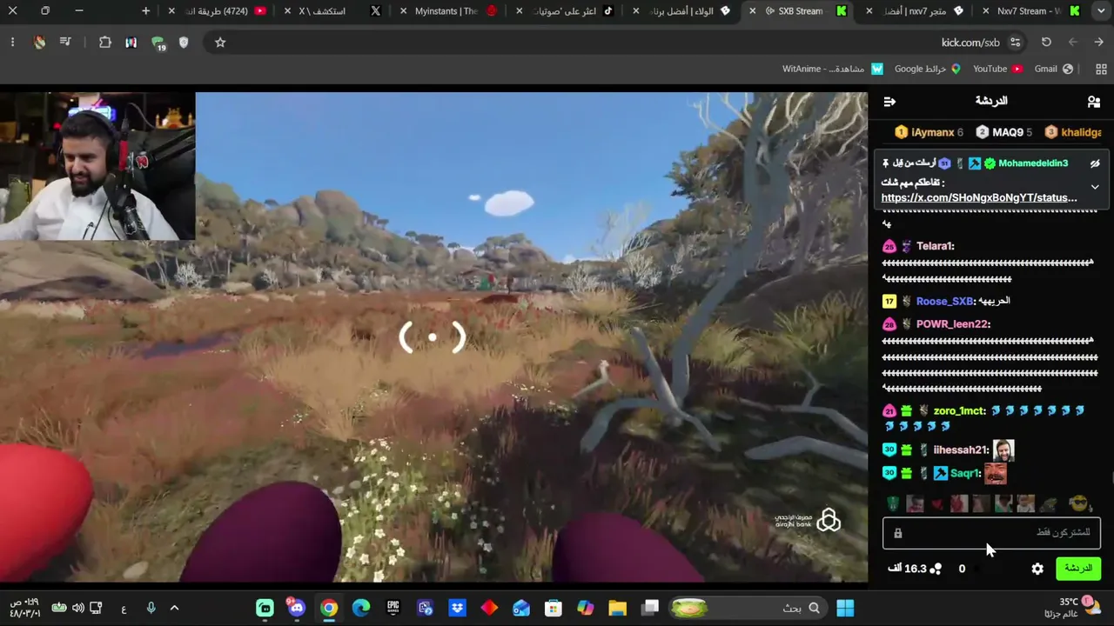Image resolution: width=1114 pixels, height=626 pixels.
Task: Expand the pinned message chevron
Action: pos(1095,187)
